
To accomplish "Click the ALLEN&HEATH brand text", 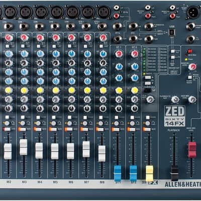I will click(x=183, y=184).
